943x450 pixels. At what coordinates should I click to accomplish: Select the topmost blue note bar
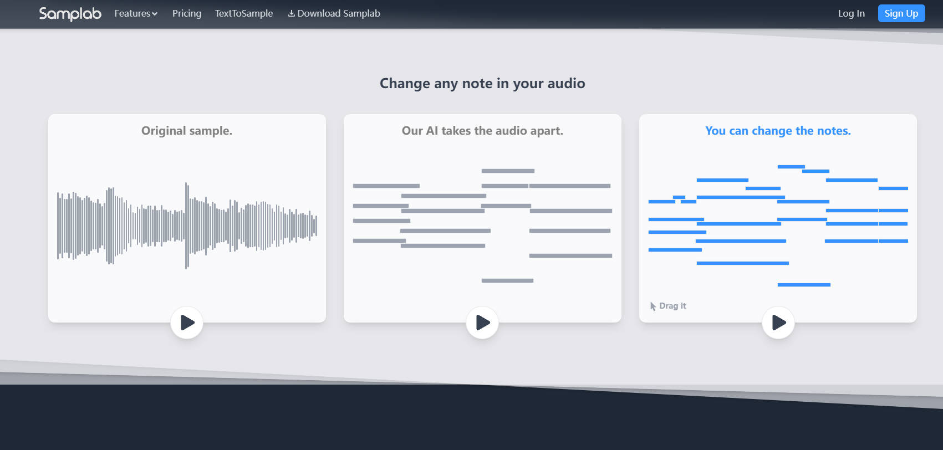point(791,167)
